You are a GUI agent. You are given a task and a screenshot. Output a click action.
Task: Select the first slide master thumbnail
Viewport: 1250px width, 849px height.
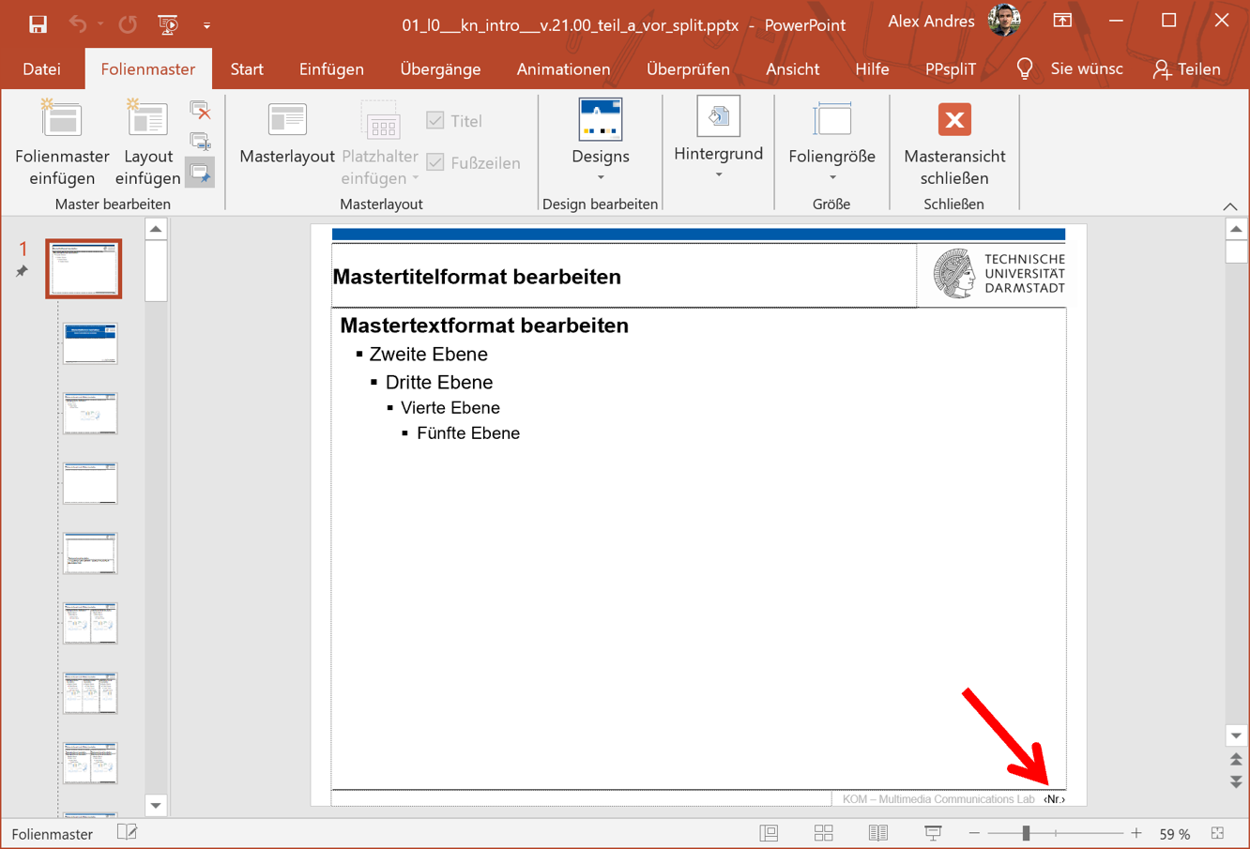(x=83, y=268)
